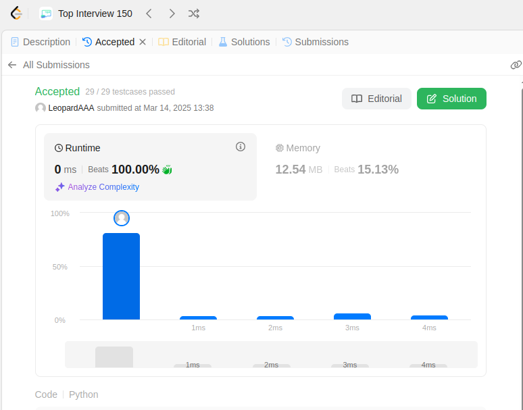Copy the submission link icon
This screenshot has height=410, width=523.
point(516,65)
